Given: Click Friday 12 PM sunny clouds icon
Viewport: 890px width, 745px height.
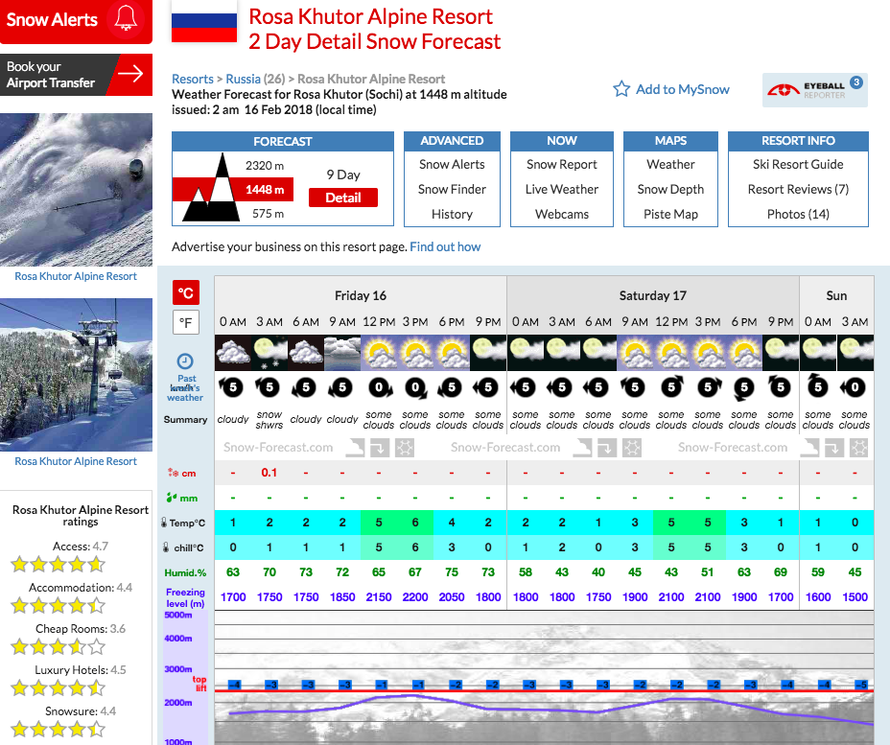Looking at the screenshot, I should coord(379,353).
